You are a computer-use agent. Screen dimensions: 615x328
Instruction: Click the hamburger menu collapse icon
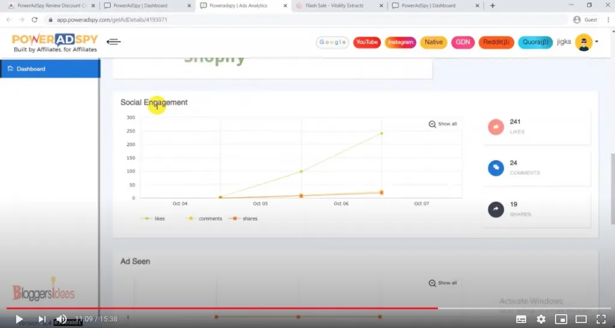point(114,42)
